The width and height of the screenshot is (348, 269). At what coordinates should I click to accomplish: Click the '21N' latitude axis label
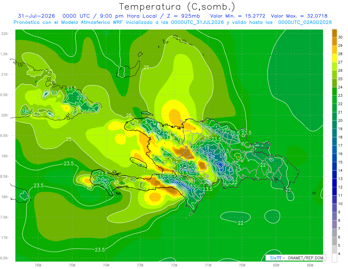[x=4, y=74]
